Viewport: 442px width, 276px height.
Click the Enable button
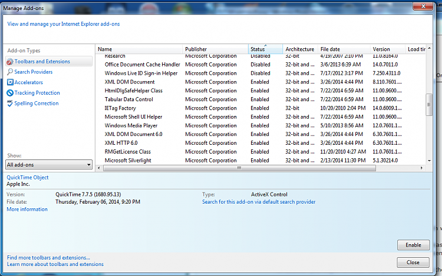(x=413, y=245)
